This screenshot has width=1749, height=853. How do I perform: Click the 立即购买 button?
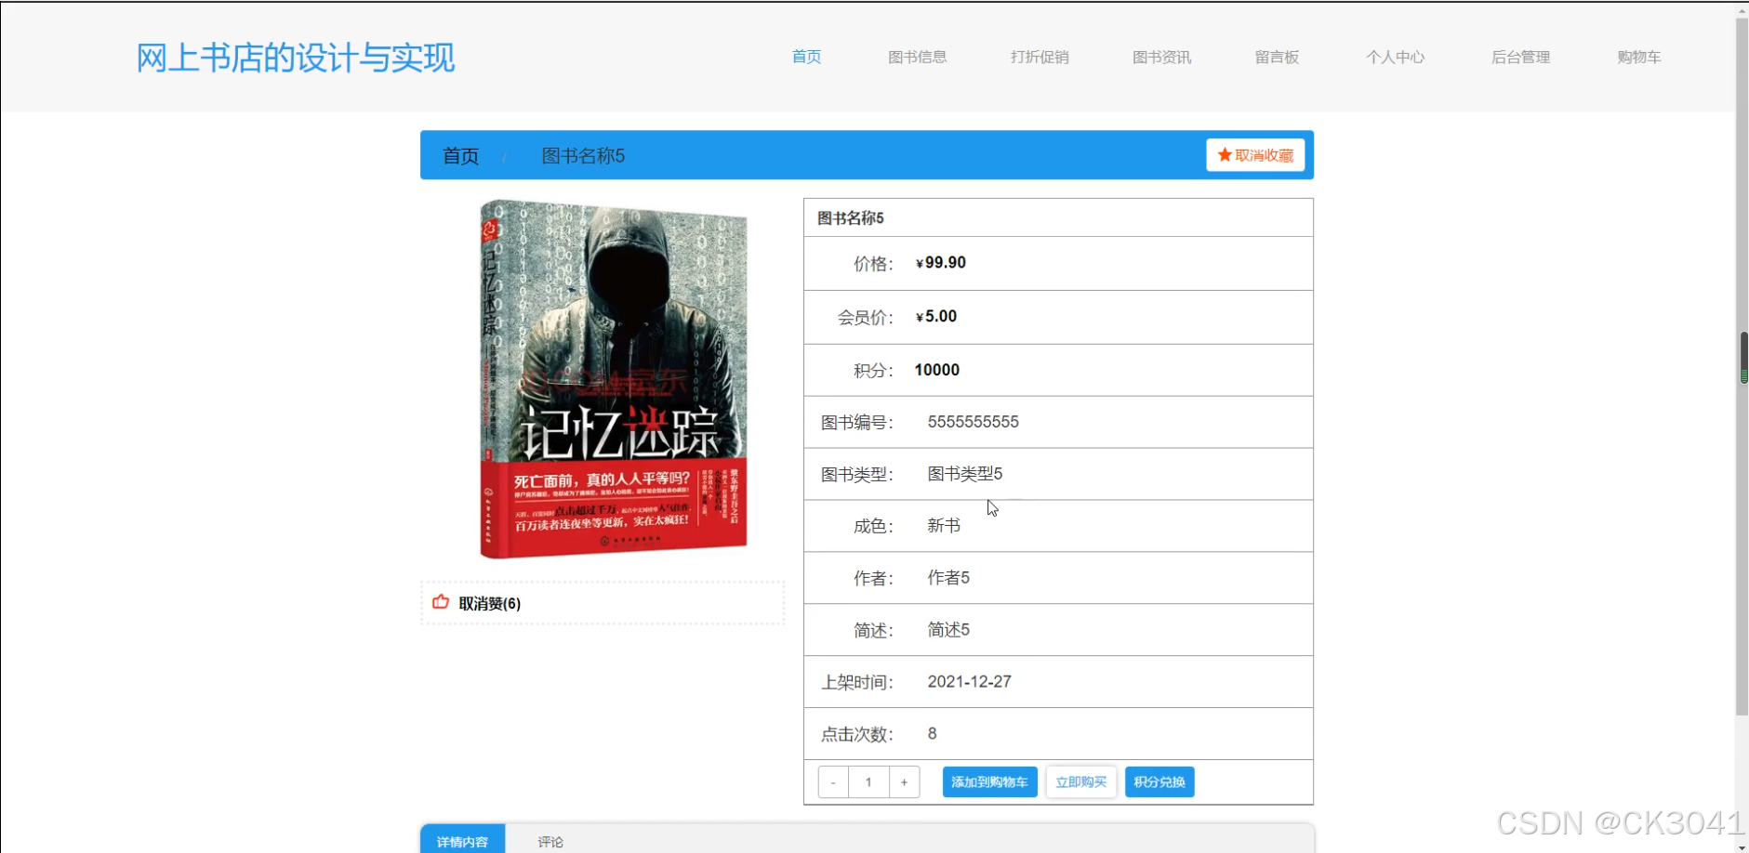coord(1080,781)
